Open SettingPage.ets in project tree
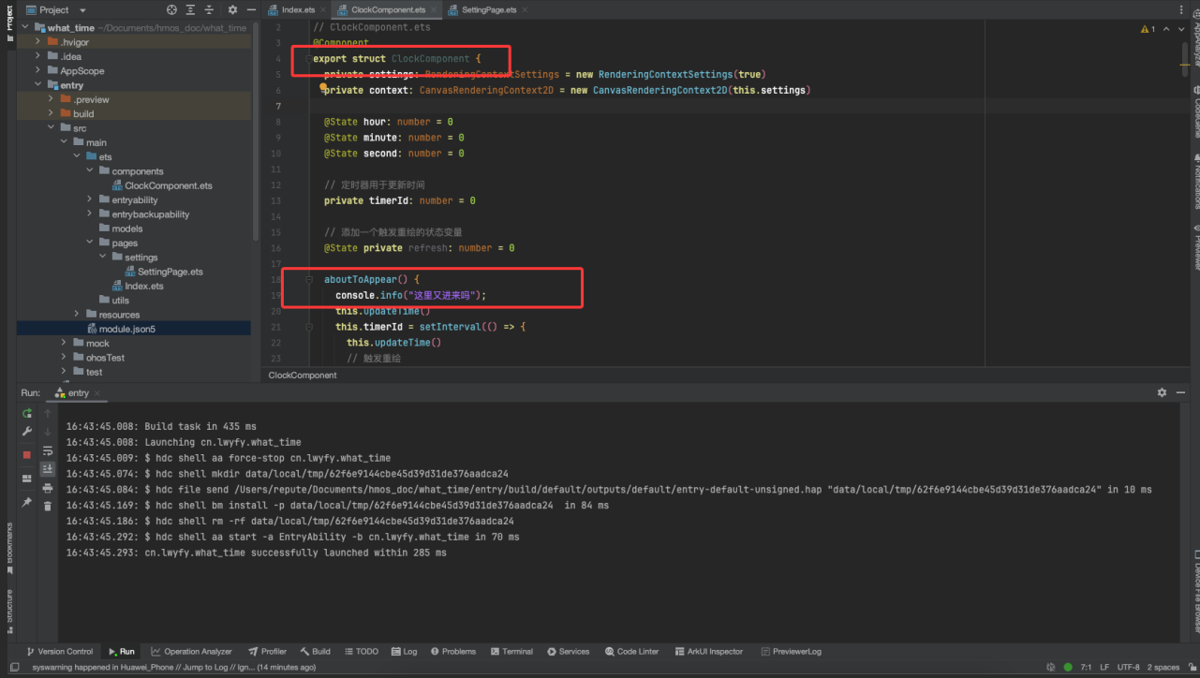The image size is (1200, 678). (162, 272)
